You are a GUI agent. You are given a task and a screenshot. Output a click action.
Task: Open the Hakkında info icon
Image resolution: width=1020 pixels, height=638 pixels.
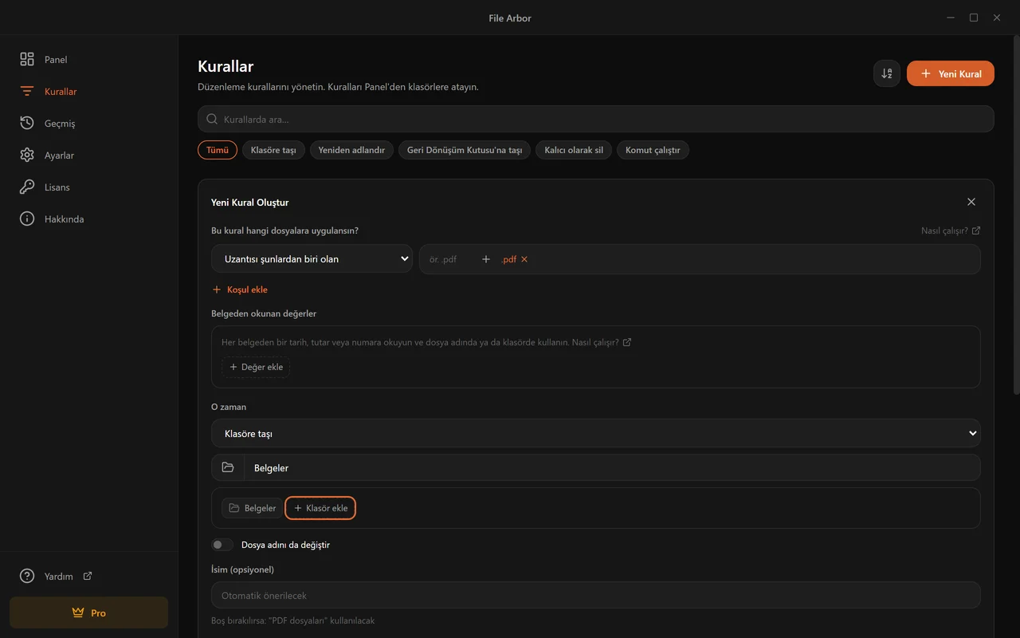coord(27,219)
